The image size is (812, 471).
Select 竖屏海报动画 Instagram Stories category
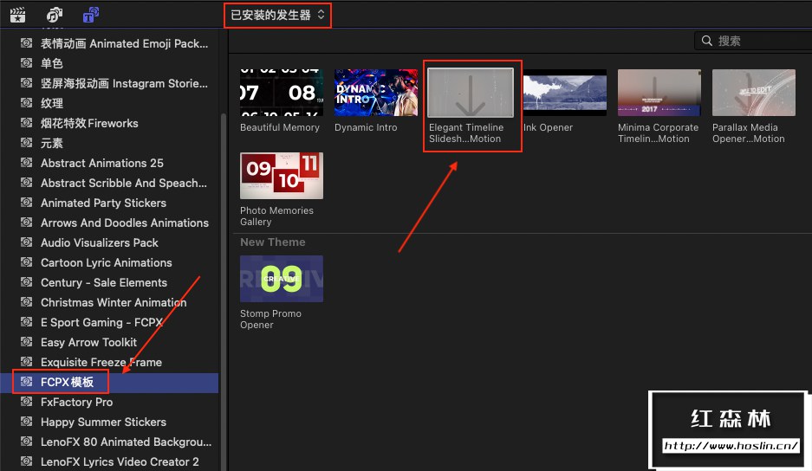[x=109, y=83]
